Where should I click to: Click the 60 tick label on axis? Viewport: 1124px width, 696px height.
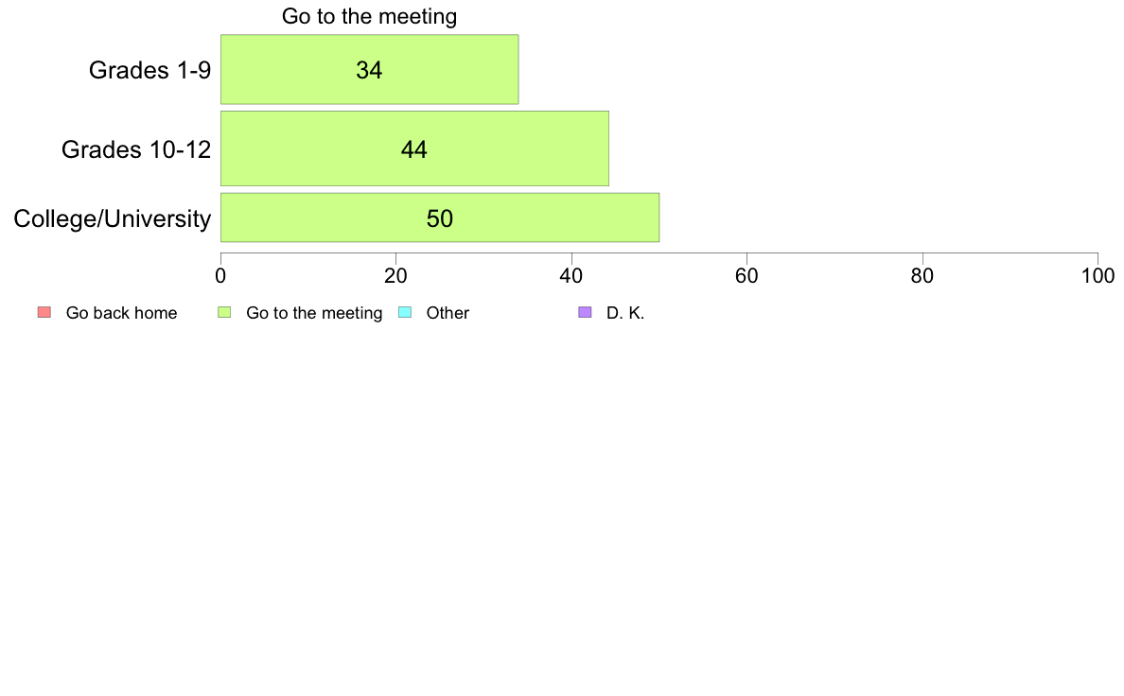pyautogui.click(x=746, y=276)
